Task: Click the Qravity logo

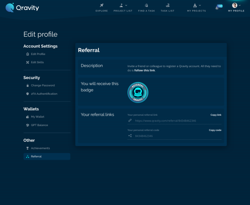Action: coord(22,7)
